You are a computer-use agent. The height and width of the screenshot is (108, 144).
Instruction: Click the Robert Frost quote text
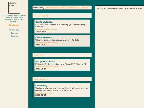[62, 89]
